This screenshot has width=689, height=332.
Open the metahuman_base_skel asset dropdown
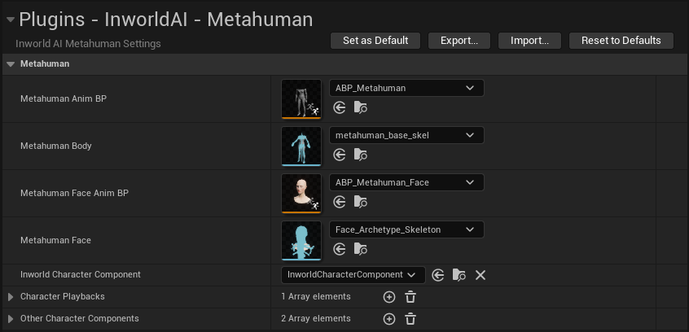pyautogui.click(x=406, y=135)
